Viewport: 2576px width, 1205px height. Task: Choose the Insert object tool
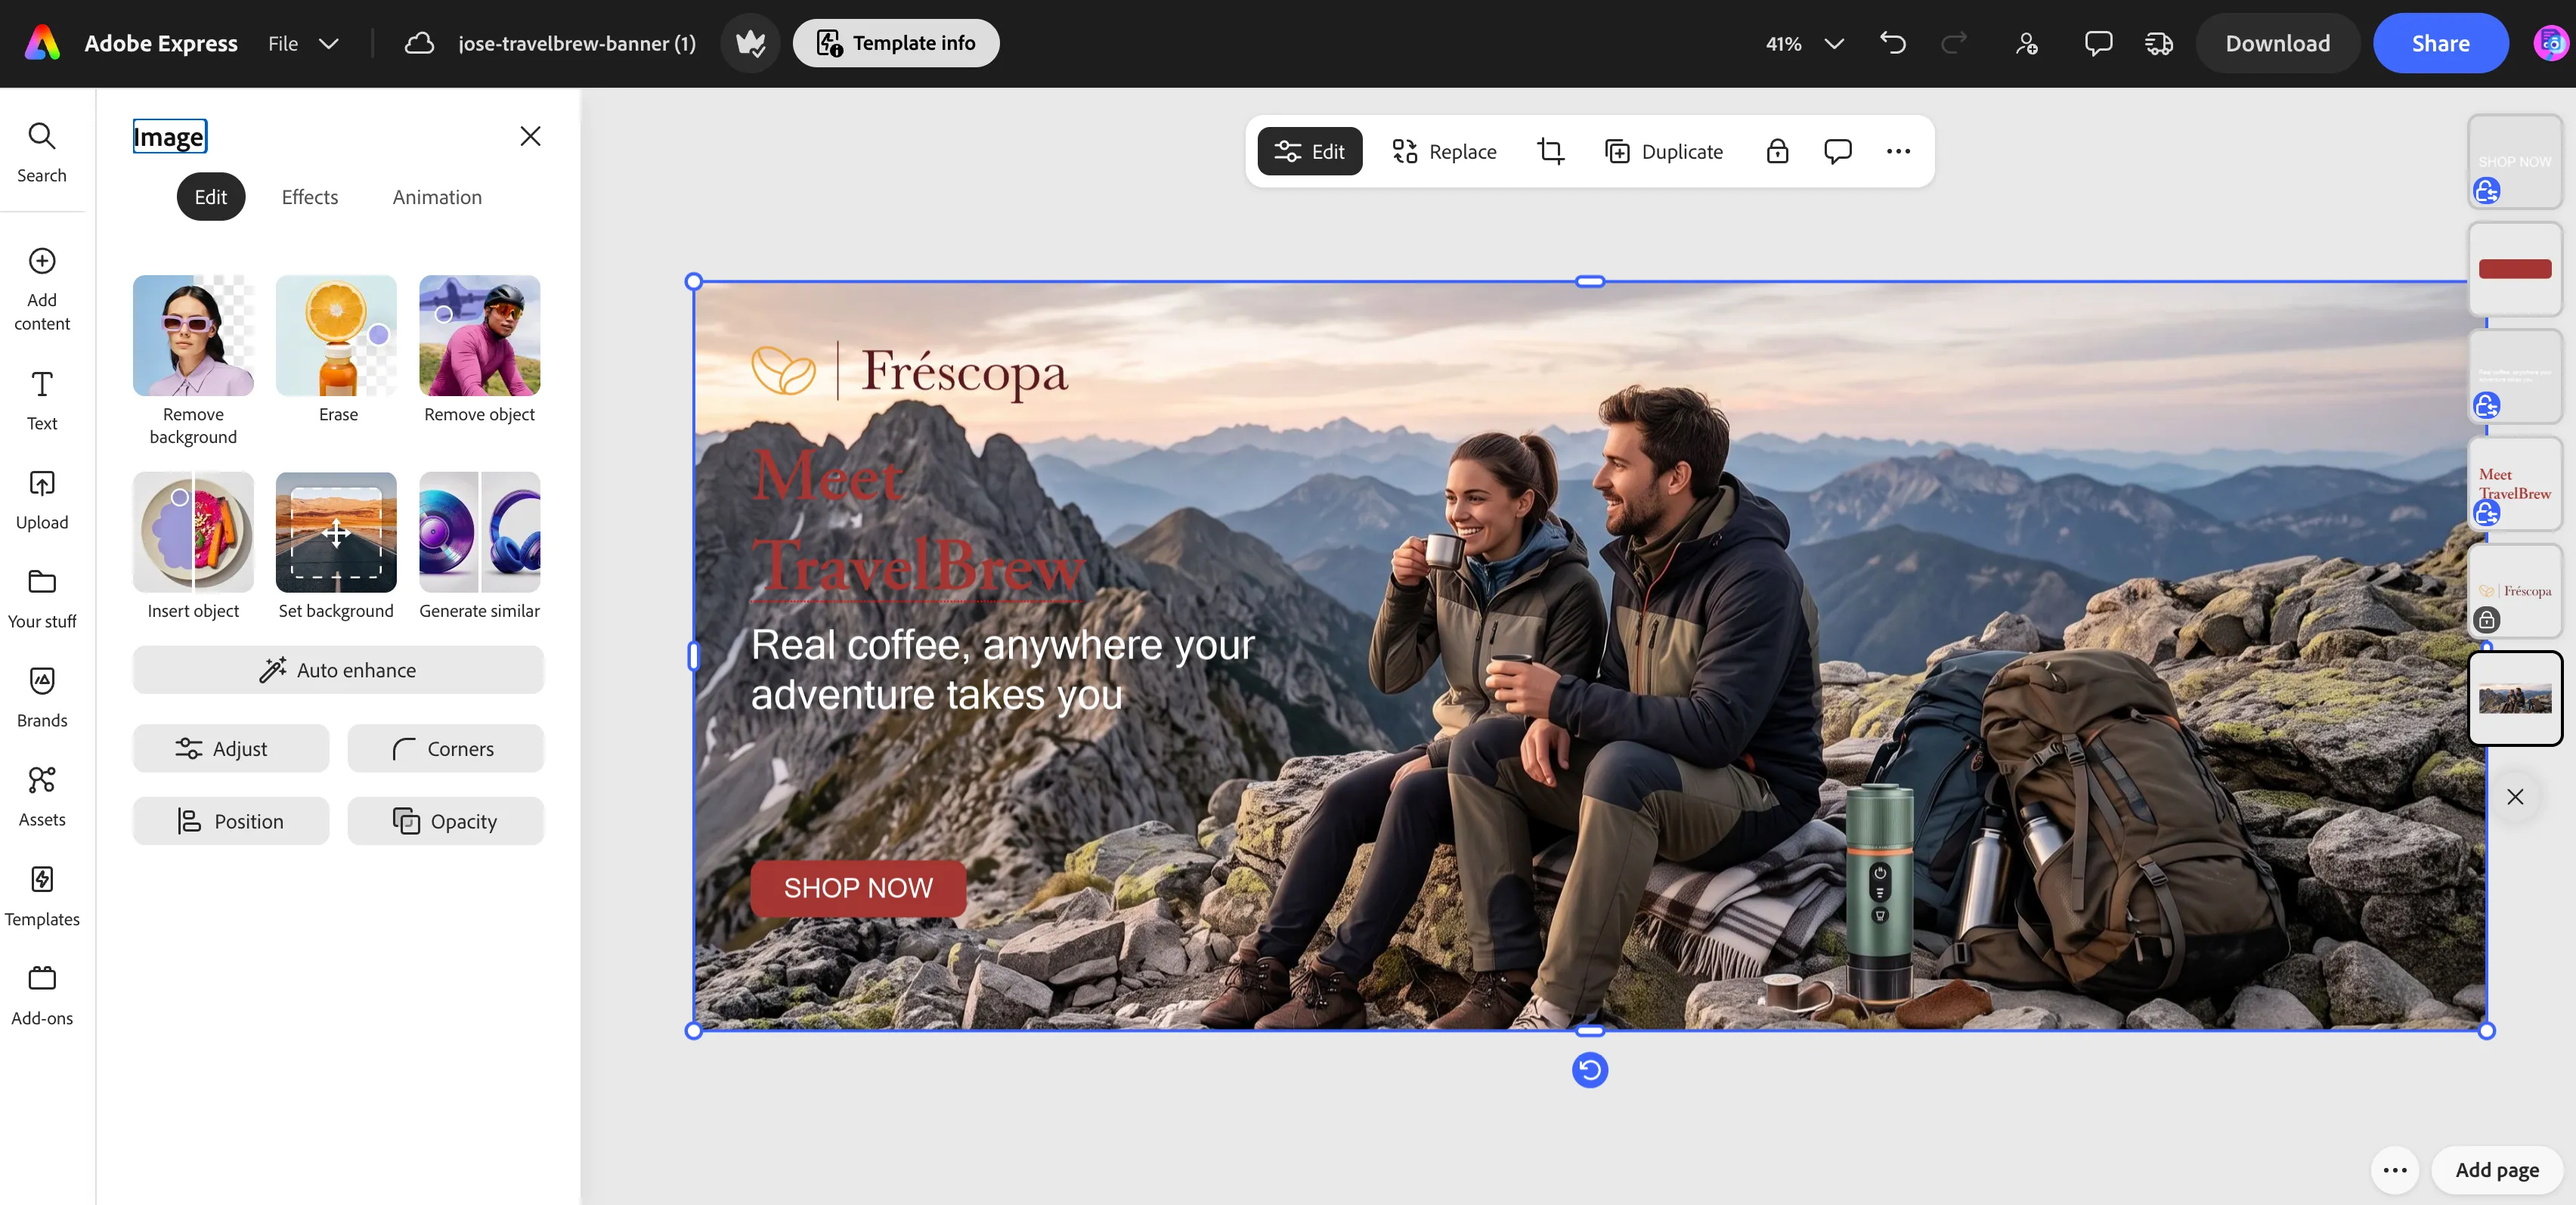[193, 547]
